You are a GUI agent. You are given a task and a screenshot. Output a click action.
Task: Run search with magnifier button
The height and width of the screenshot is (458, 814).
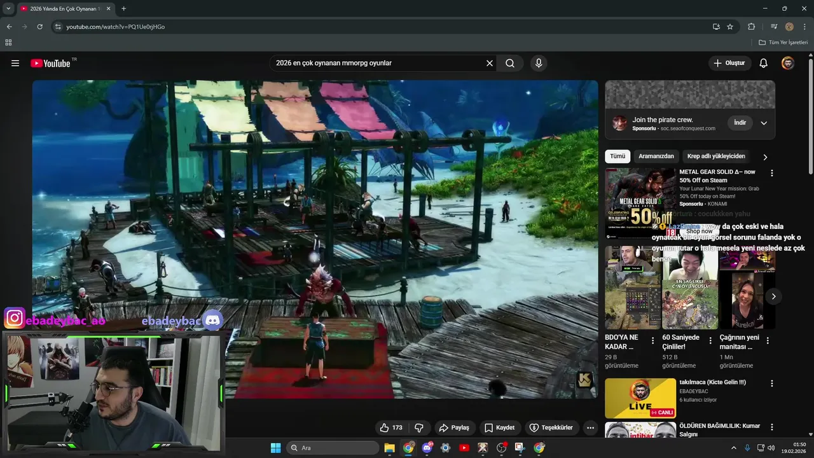tap(510, 63)
